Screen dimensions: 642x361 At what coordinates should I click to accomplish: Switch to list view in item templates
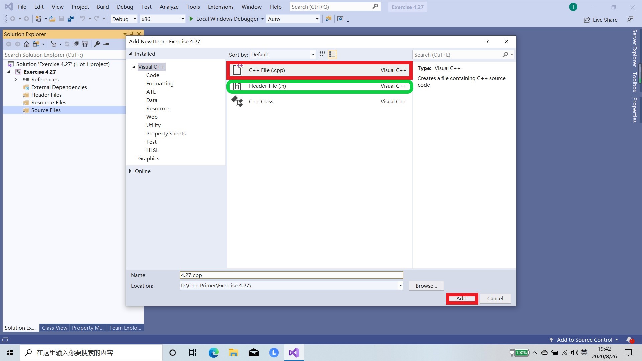(332, 54)
